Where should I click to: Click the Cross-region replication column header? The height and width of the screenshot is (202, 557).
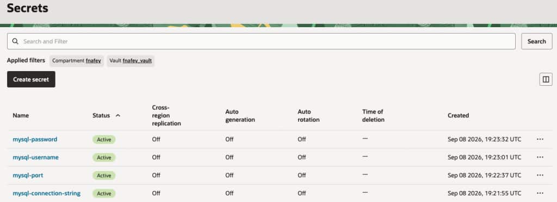pos(166,116)
